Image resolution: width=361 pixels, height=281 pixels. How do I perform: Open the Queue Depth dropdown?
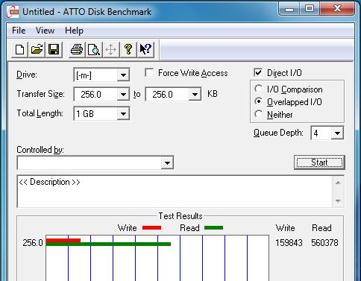(337, 133)
